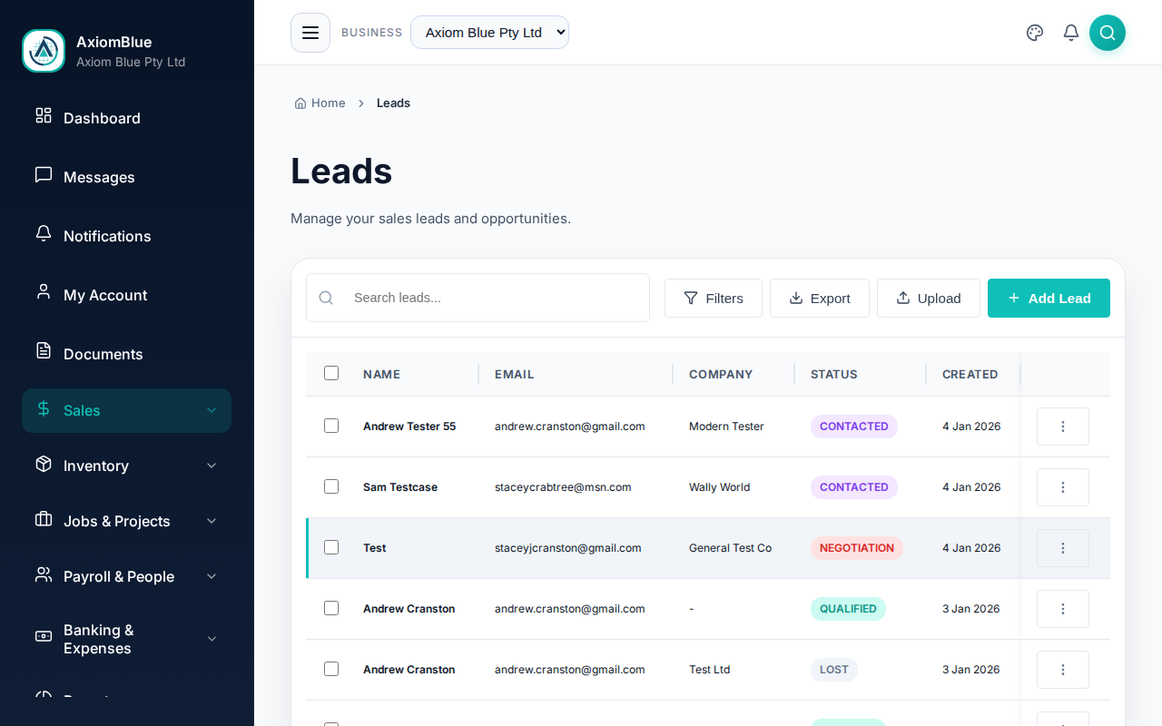Open row actions for Andrew Cranston qualified lead

pos(1063,609)
